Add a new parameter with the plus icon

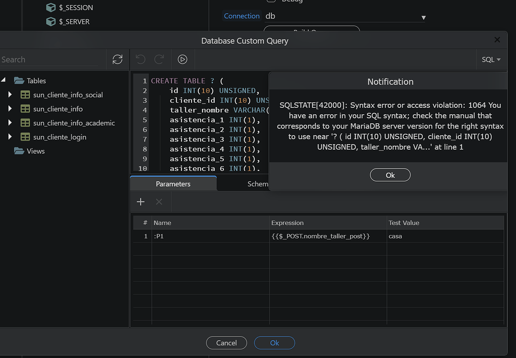pos(140,201)
